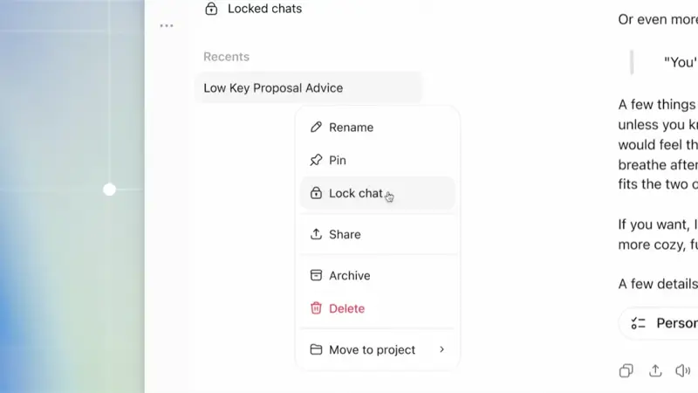The height and width of the screenshot is (393, 698).
Task: Click the share icon below the response
Action: 655,370
